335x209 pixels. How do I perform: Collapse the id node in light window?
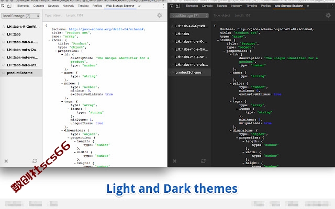click(x=62, y=54)
